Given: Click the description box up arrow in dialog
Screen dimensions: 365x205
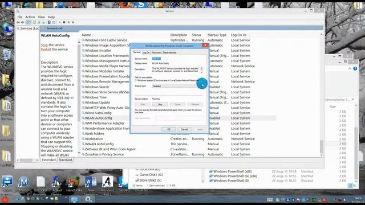Looking at the screenshot, I should pyautogui.click(x=201, y=68).
